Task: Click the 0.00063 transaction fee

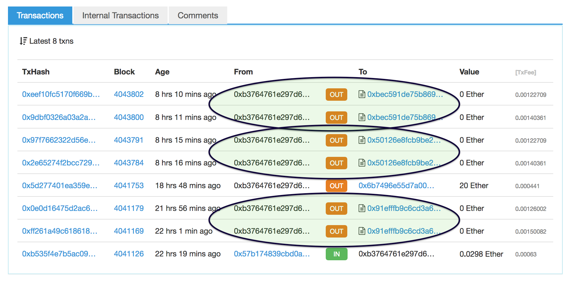Action: click(x=526, y=254)
